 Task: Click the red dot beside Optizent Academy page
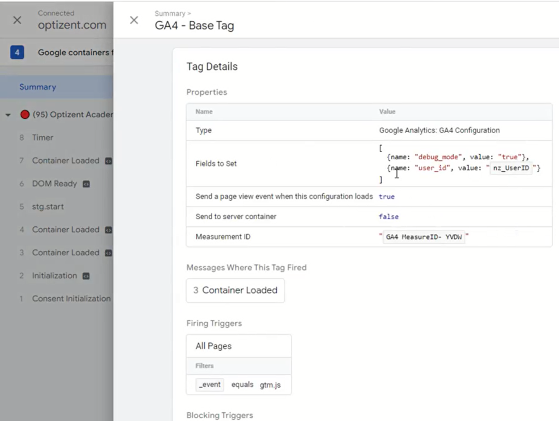coord(24,115)
